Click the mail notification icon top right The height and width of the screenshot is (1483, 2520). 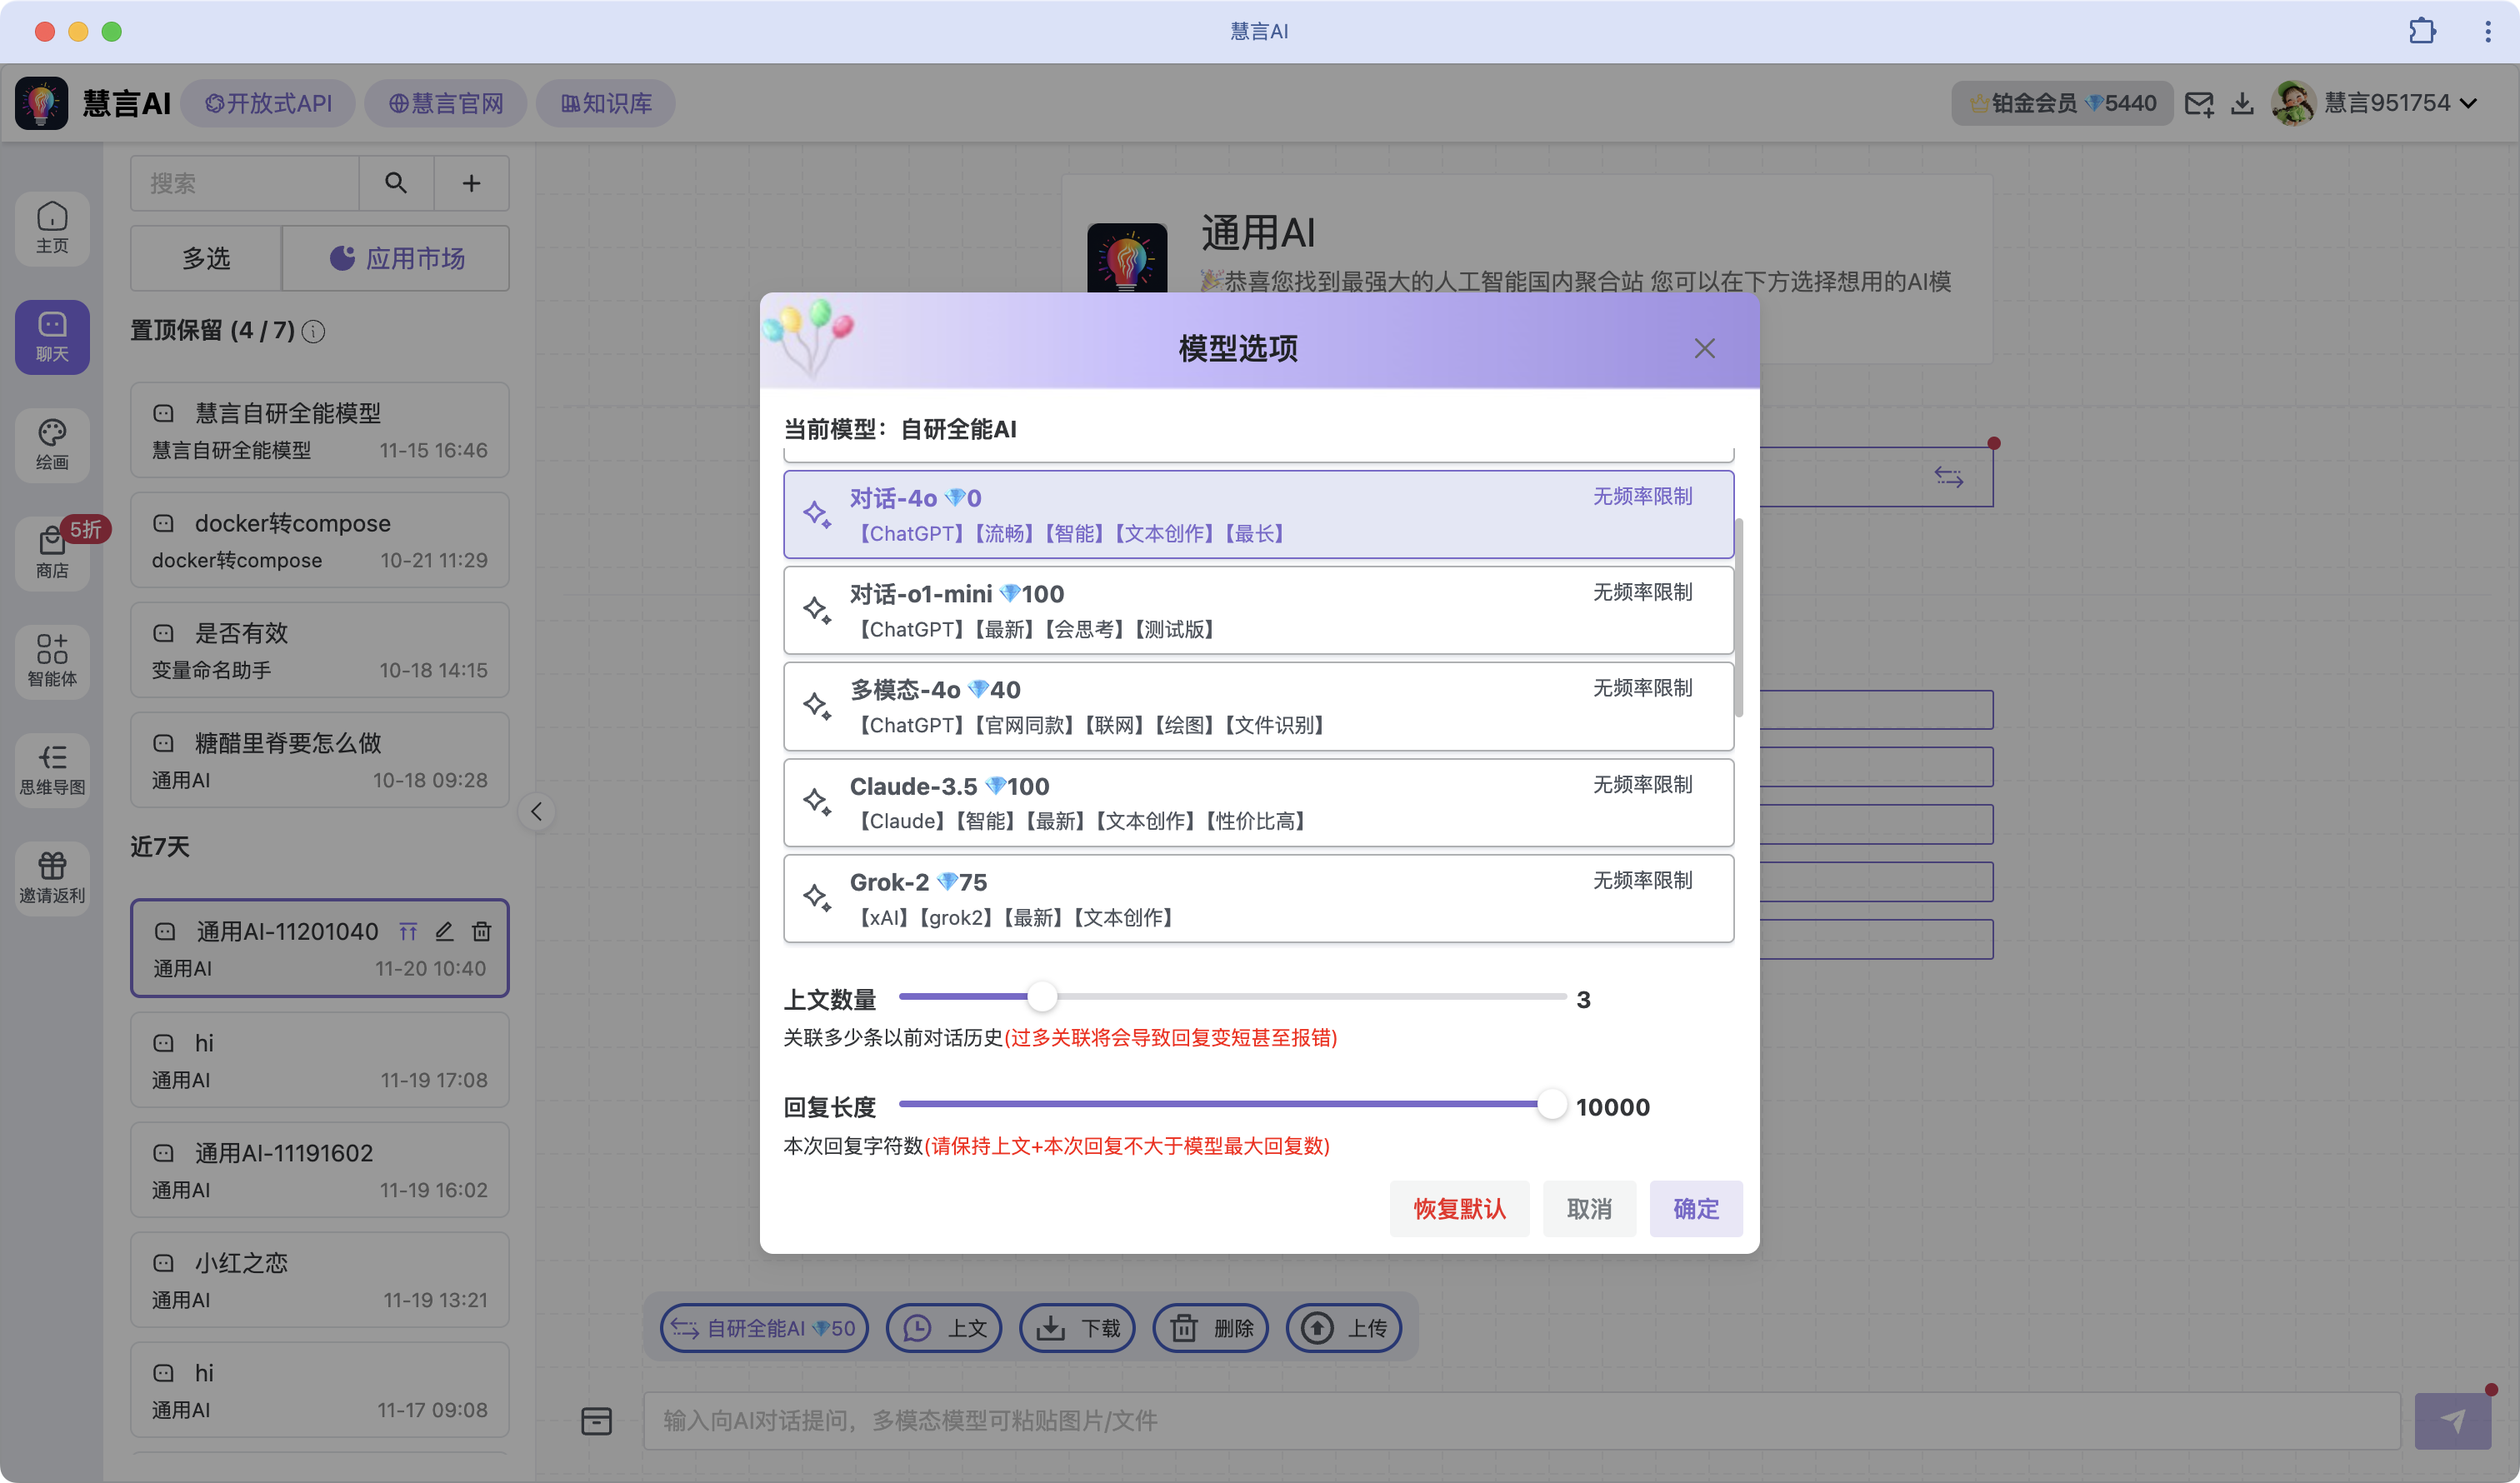click(2199, 102)
